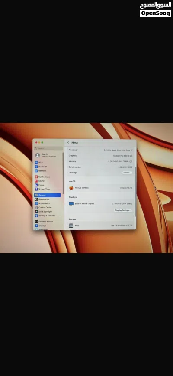Click the Built-in Retina Display monitor icon
The width and height of the screenshot is (173, 376).
pyautogui.click(x=71, y=203)
